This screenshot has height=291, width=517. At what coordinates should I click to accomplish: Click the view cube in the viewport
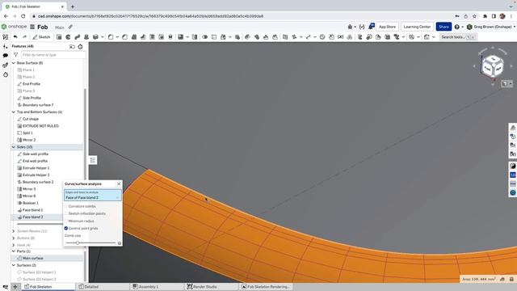[x=493, y=66]
